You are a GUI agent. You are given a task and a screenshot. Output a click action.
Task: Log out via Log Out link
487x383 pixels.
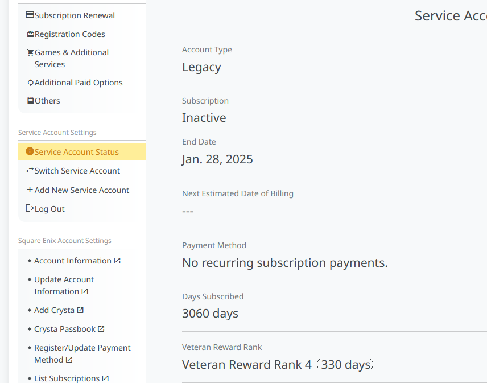point(49,209)
